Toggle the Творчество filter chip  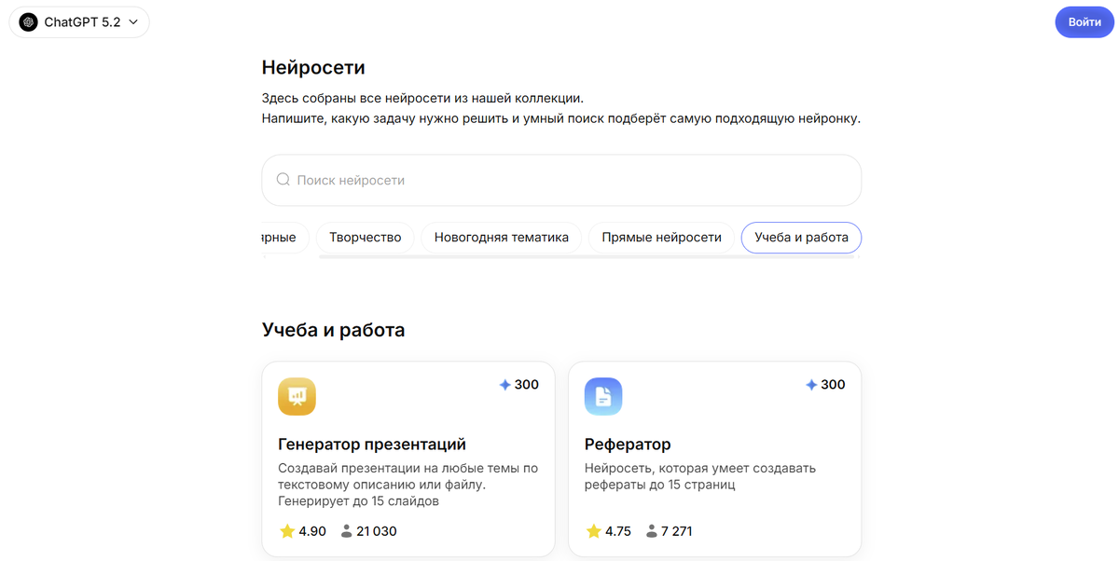click(365, 237)
